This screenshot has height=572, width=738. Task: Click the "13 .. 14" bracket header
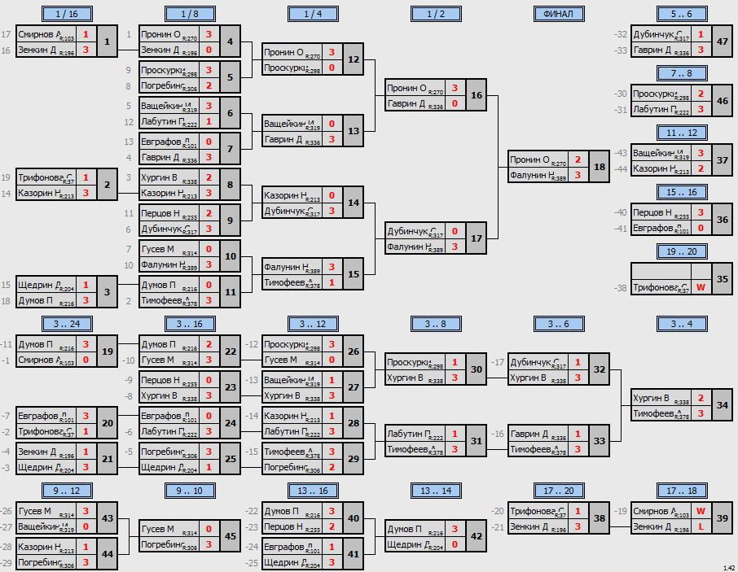click(x=436, y=491)
